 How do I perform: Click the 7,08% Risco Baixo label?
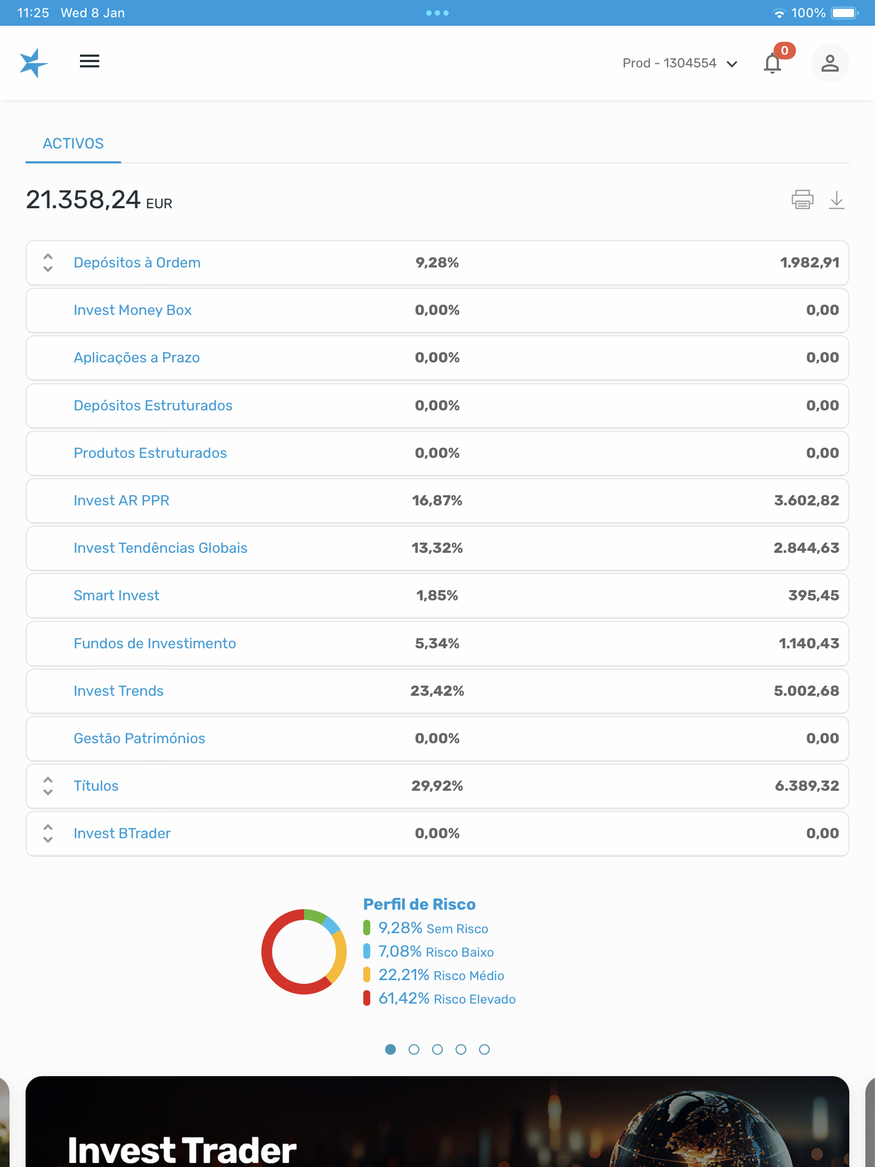pyautogui.click(x=436, y=951)
